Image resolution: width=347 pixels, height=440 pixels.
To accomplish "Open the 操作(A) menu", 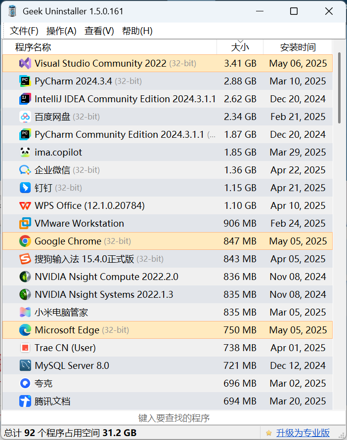I will tap(61, 31).
